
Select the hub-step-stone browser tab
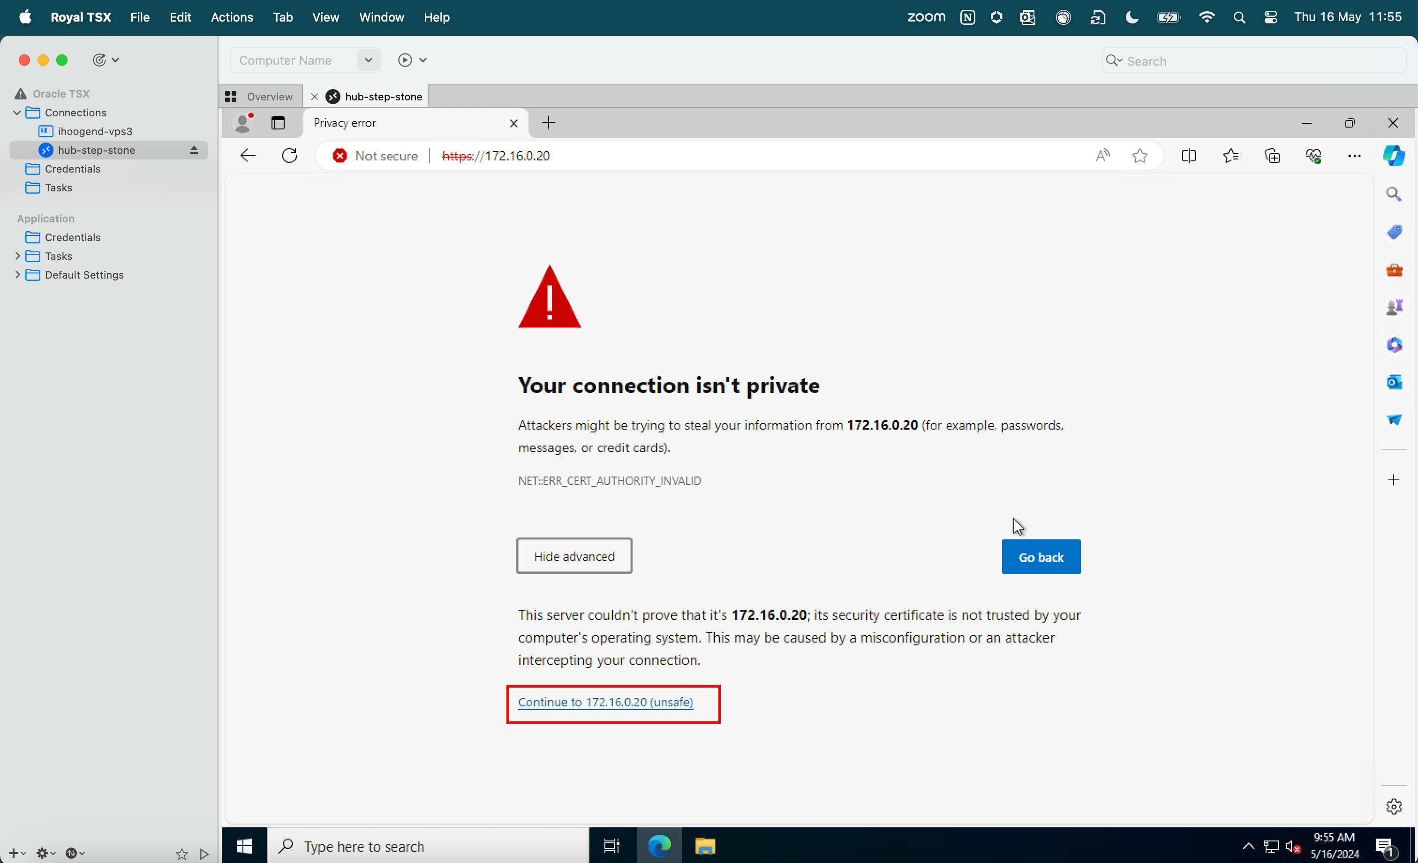tap(375, 96)
